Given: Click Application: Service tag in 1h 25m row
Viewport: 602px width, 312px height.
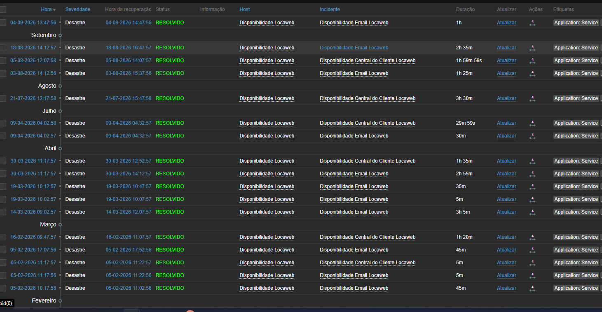Looking at the screenshot, I should (576, 73).
